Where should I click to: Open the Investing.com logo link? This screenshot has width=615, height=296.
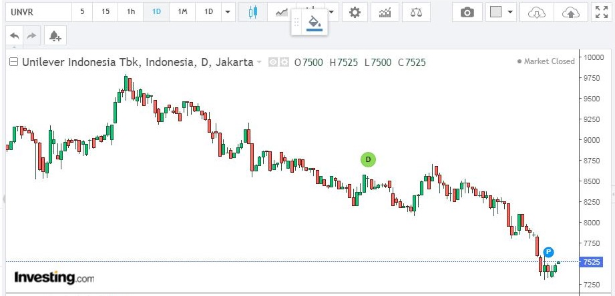(54, 277)
